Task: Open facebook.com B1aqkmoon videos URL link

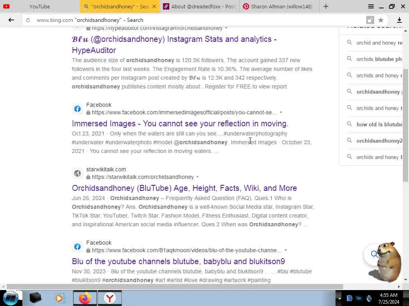Action: [x=187, y=250]
